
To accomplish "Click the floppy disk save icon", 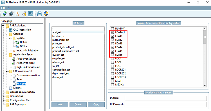I will click(39, 13).
